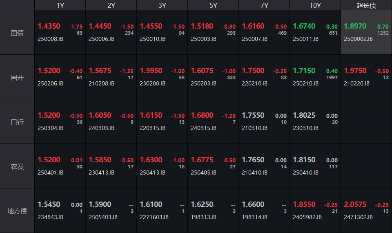Screen dimensions: 392x233
Task: Click bond code 250210.IB
Action: [x=305, y=84]
